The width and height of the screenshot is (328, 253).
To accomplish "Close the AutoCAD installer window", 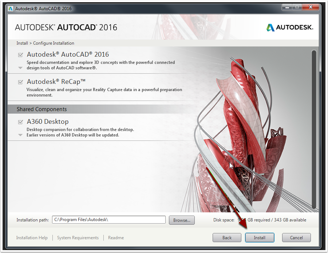I will (311, 7).
